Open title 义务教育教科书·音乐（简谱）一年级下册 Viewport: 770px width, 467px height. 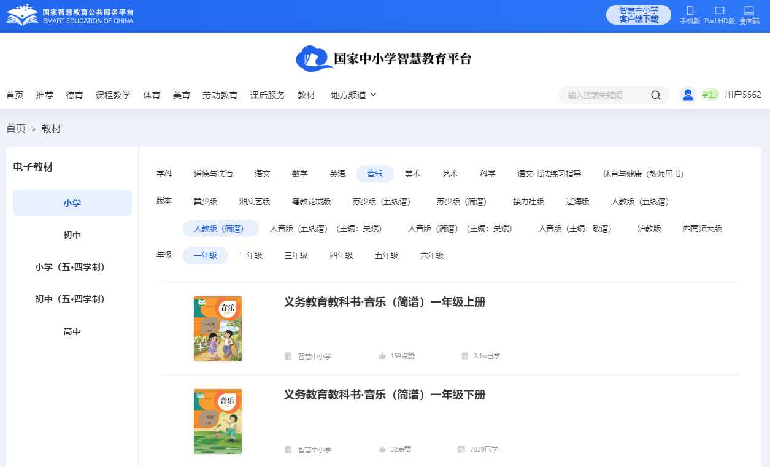[x=385, y=395]
